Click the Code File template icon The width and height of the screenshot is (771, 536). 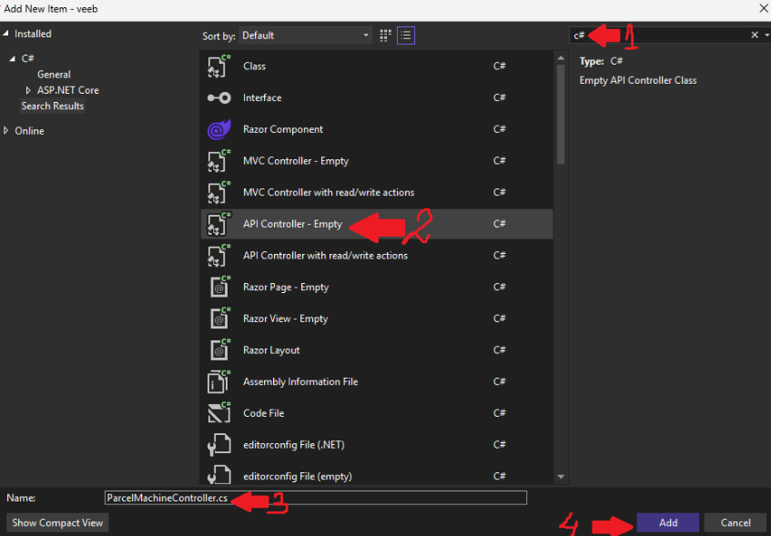click(x=218, y=414)
